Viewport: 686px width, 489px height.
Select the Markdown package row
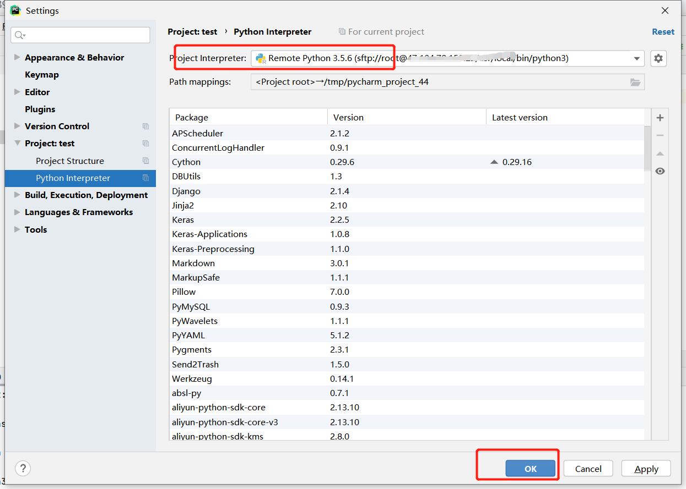coord(407,263)
